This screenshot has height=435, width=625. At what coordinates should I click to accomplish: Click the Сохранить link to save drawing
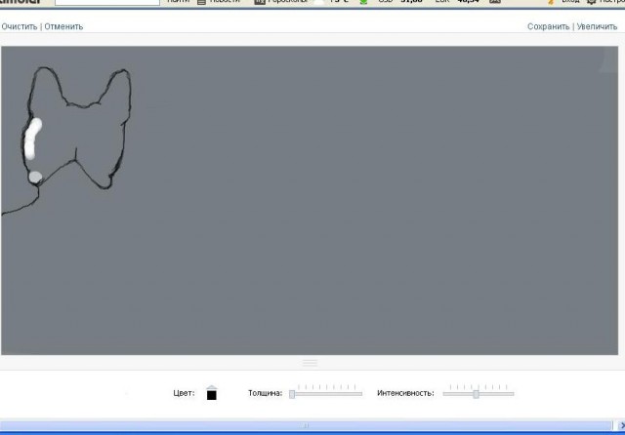click(x=549, y=26)
